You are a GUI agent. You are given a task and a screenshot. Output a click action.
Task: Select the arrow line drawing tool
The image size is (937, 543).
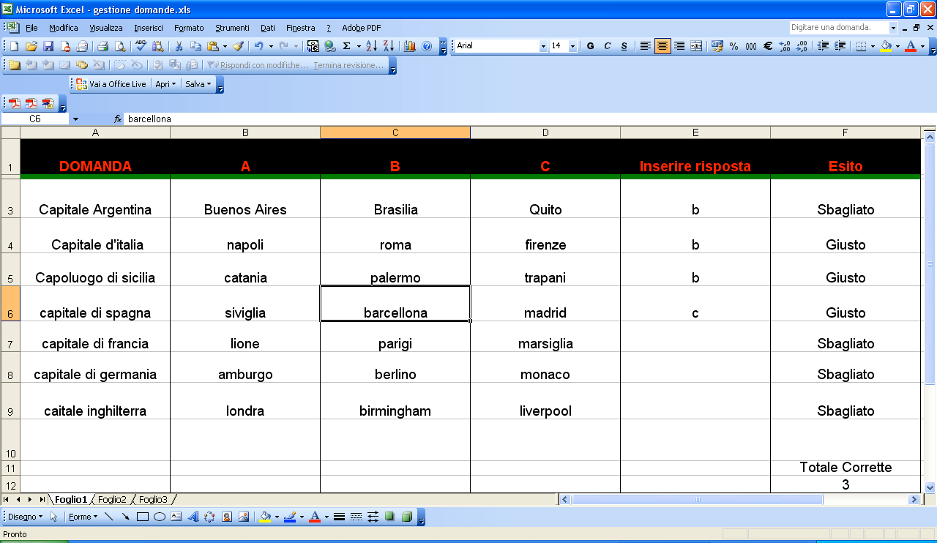[x=126, y=517]
